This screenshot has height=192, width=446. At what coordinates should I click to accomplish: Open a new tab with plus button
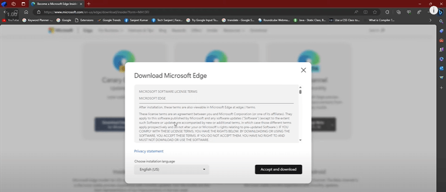[89, 4]
